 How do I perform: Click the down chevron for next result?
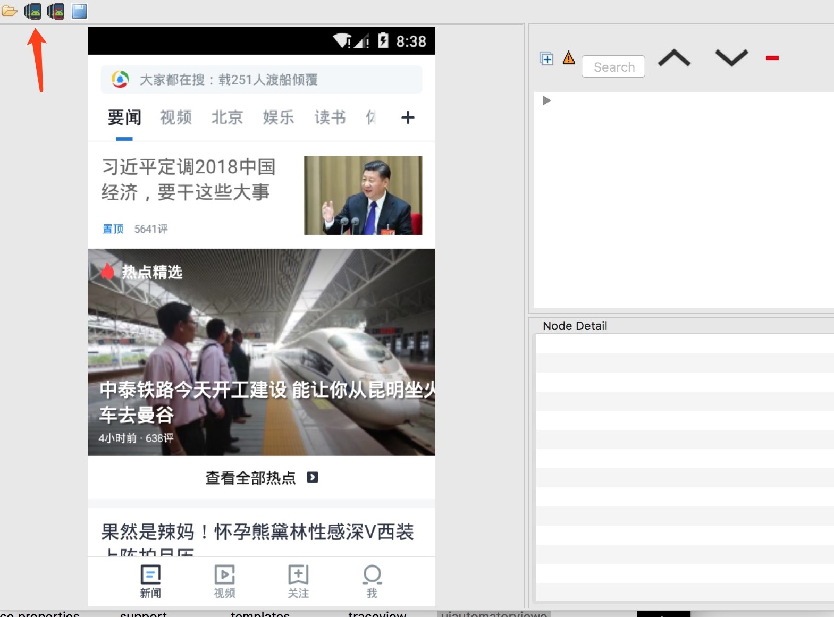tap(731, 58)
